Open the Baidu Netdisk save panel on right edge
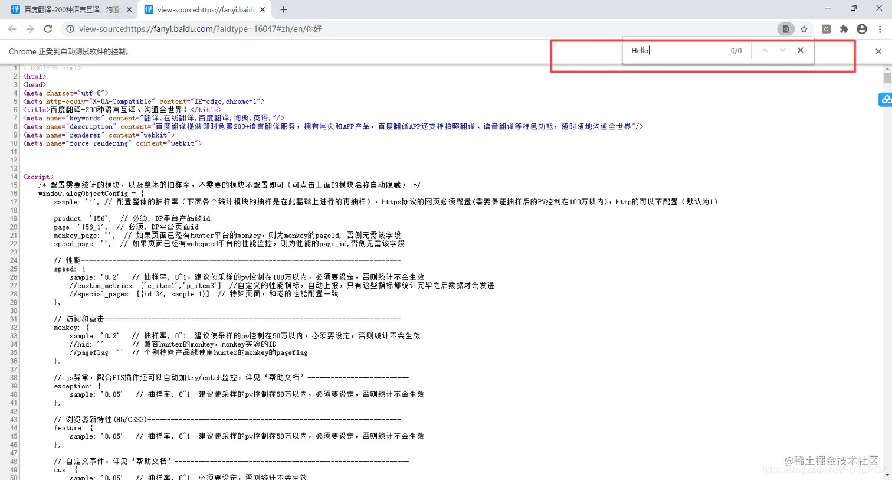The image size is (892, 480). pos(885,99)
